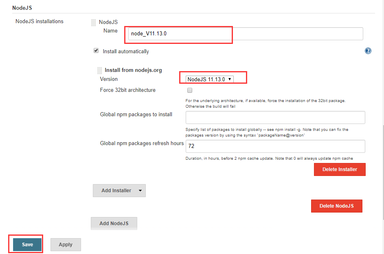The width and height of the screenshot is (384, 254).
Task: Click the red Delete Installer button
Action: click(340, 169)
